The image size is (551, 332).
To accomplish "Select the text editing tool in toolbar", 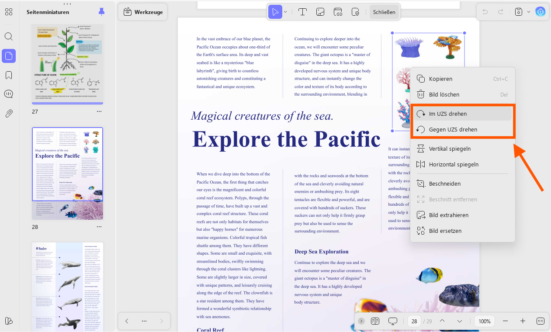I will click(x=302, y=12).
